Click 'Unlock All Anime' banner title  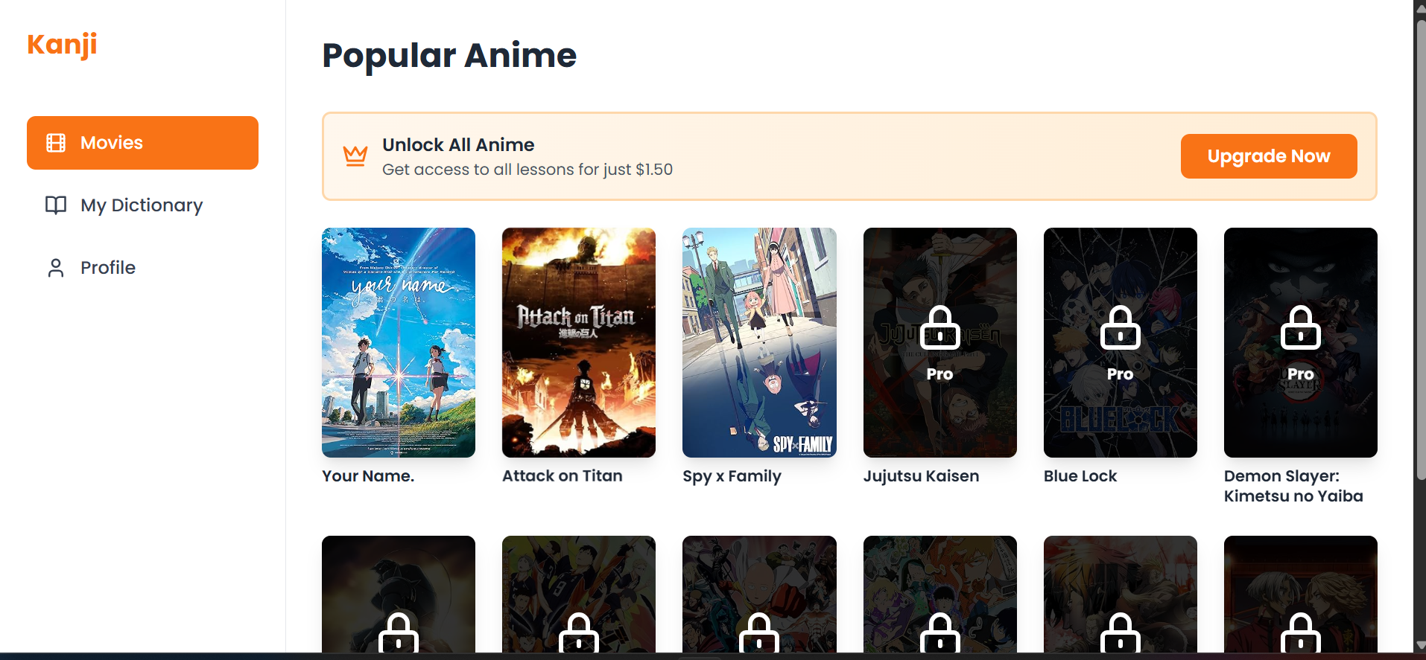coord(458,144)
